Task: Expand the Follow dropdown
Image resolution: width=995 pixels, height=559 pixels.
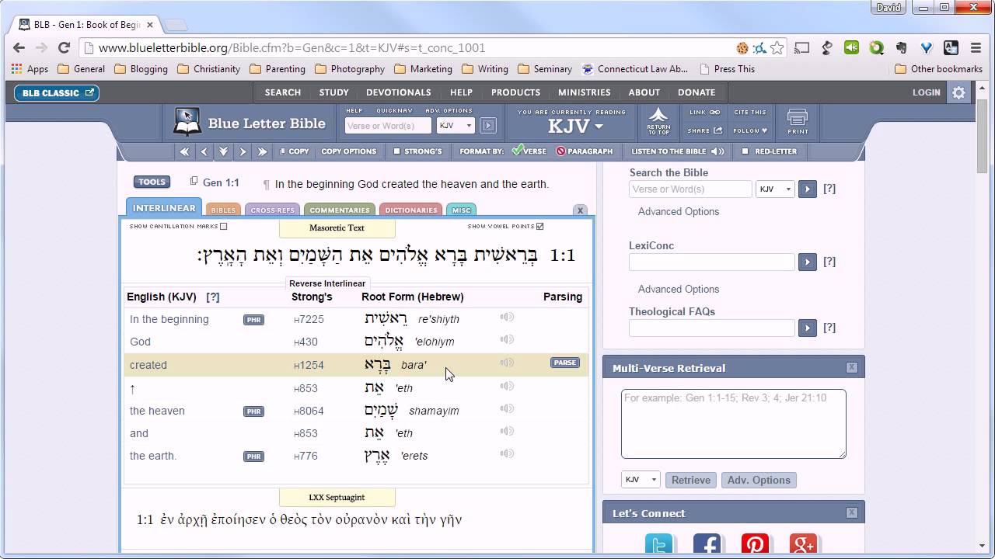Action: click(x=750, y=130)
